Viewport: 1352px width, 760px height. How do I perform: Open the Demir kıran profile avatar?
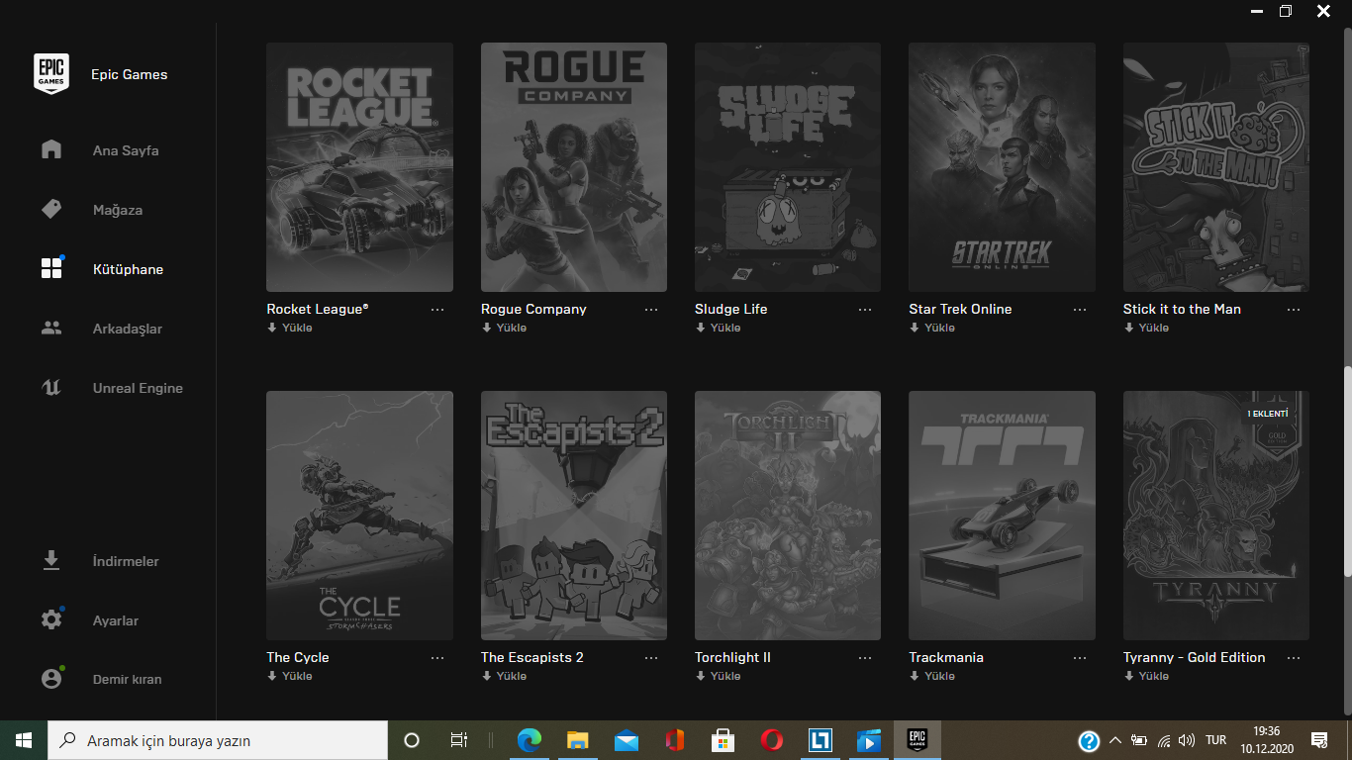tap(51, 679)
